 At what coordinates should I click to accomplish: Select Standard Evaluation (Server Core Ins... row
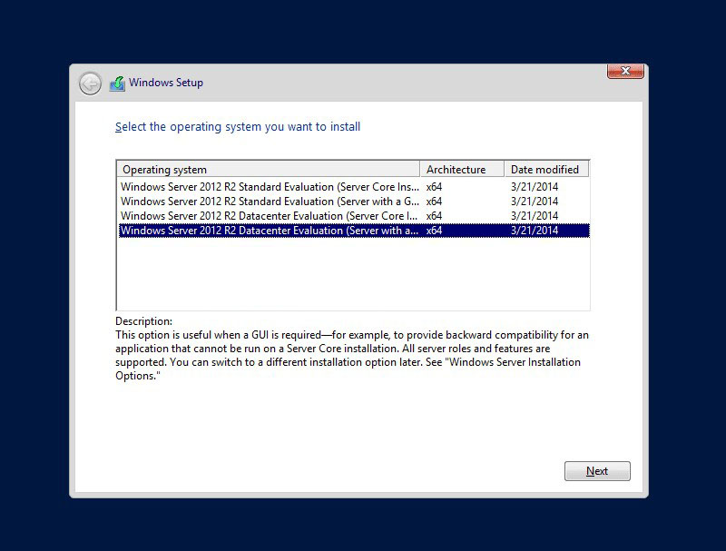pos(354,187)
